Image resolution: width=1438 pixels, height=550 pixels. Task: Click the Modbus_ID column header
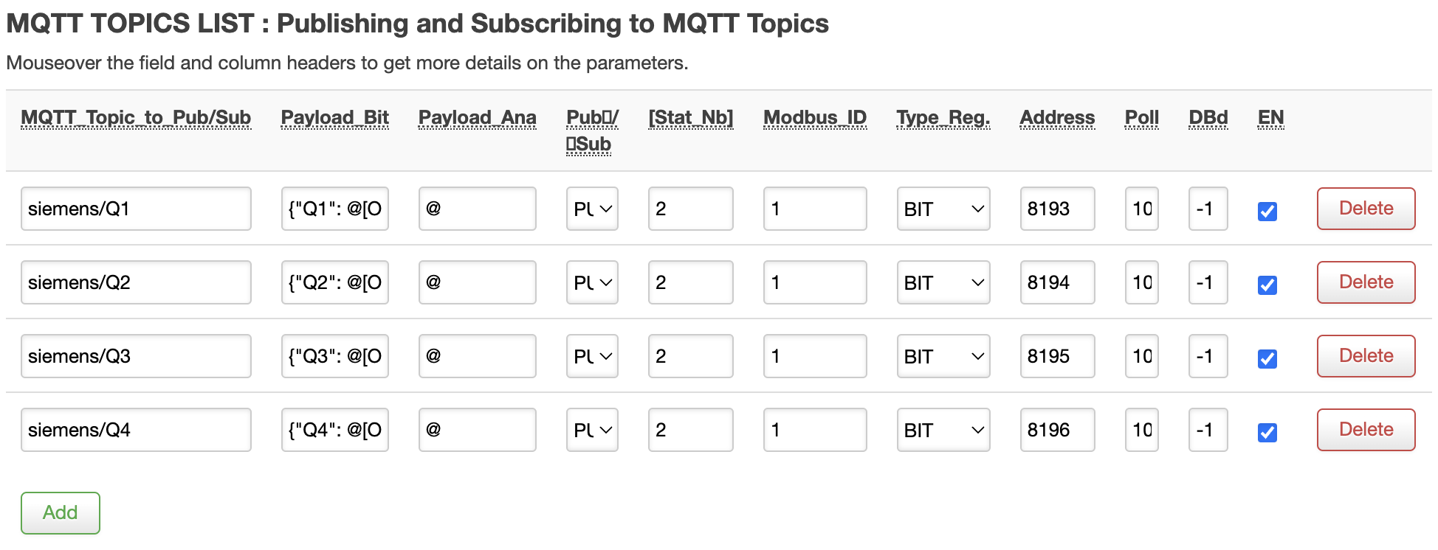(x=815, y=118)
